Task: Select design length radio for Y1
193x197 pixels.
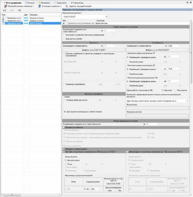Action: tap(128, 62)
